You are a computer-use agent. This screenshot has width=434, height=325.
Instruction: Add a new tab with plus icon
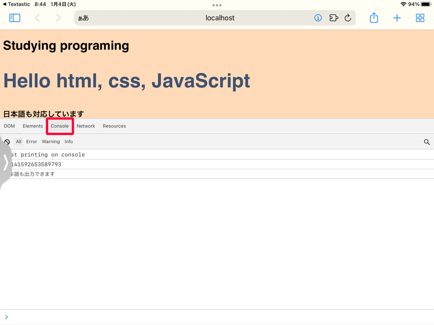(x=397, y=18)
